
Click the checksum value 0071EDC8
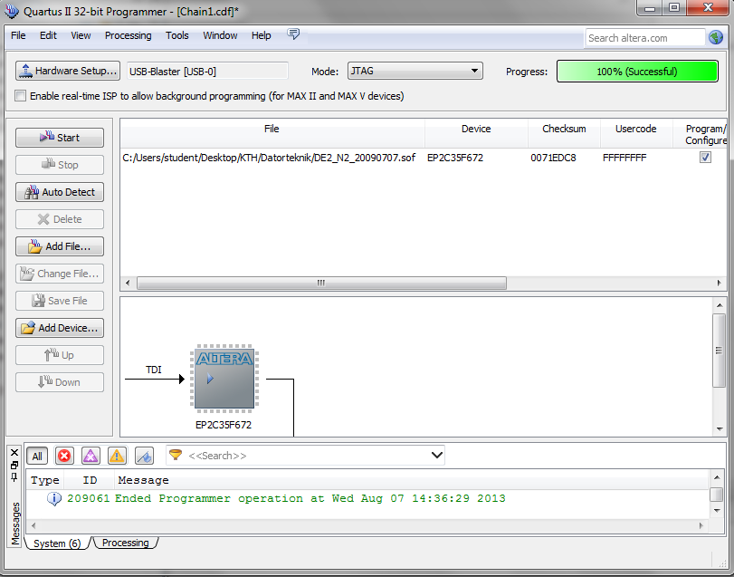pos(553,158)
